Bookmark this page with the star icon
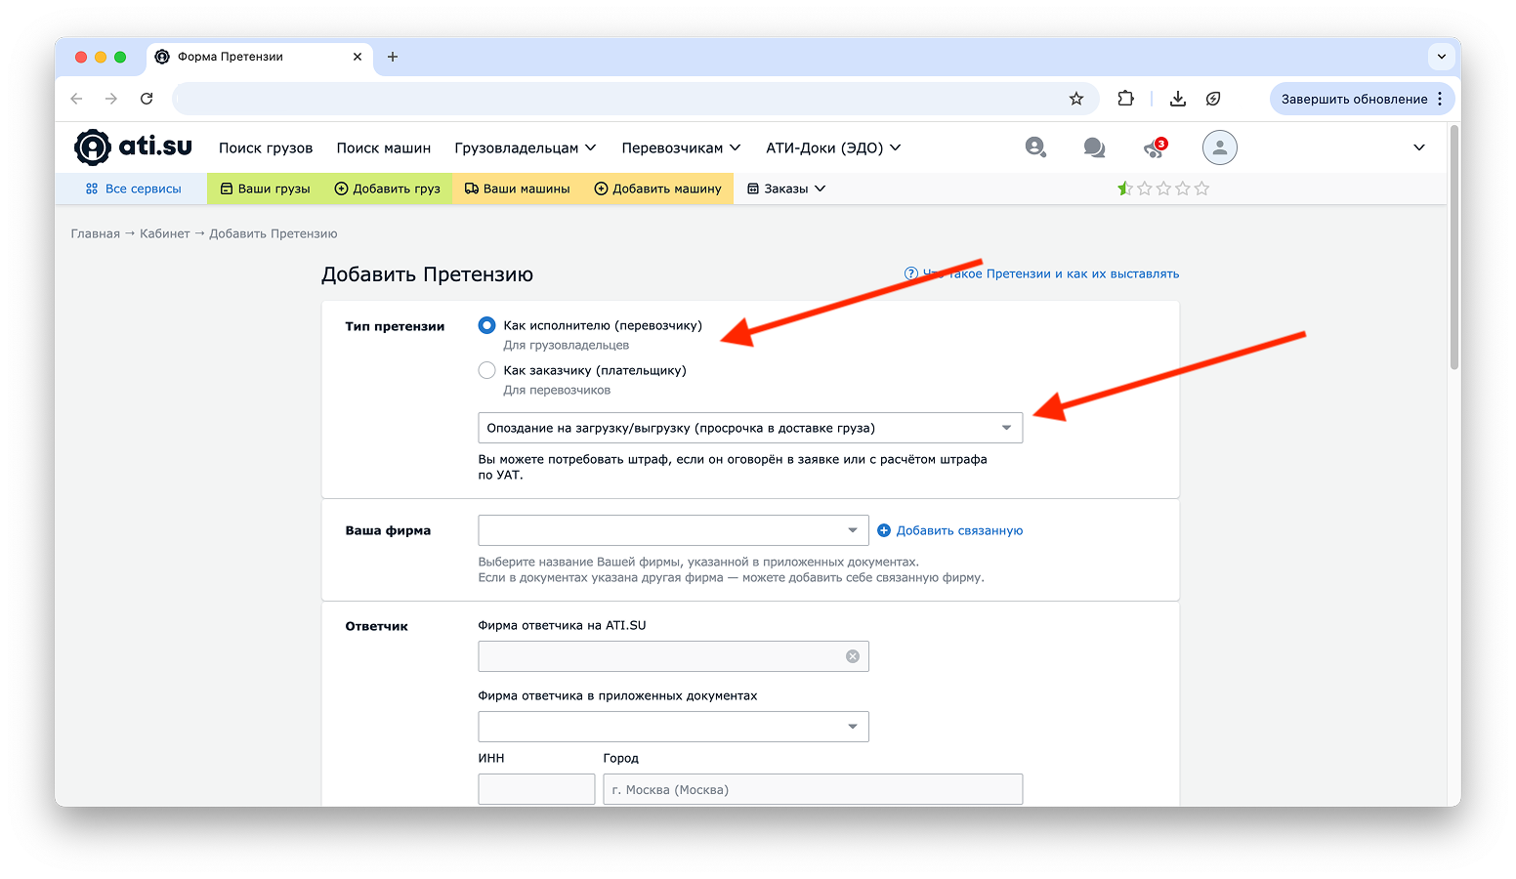Screen dimensions: 1516x879 click(1076, 99)
